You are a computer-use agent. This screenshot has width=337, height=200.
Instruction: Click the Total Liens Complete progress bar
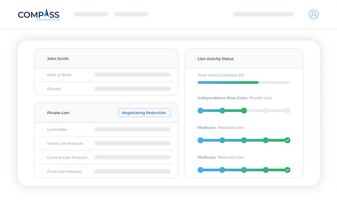(244, 82)
